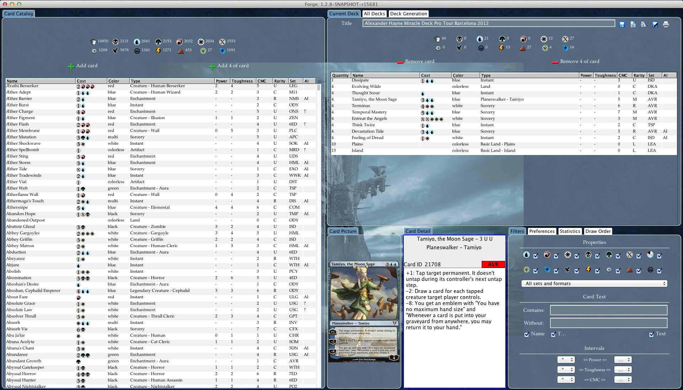
Task: Click the save deck floppy disk icon
Action: click(x=622, y=25)
